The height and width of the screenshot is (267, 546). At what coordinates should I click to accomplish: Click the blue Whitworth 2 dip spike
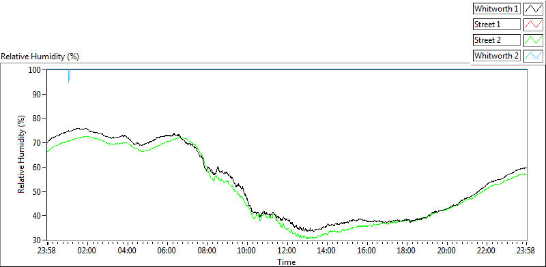[69, 76]
